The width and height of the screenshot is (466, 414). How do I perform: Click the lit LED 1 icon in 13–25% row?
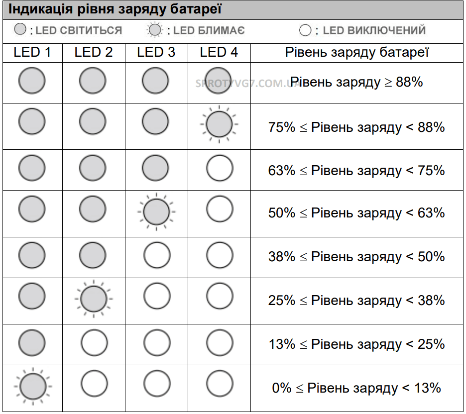pyautogui.click(x=32, y=342)
